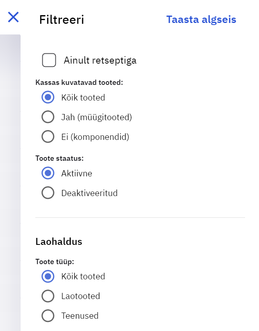This screenshot has width=259, height=331.
Task: Select Kõik tooted under Toote tüüp
Action: click(x=48, y=276)
